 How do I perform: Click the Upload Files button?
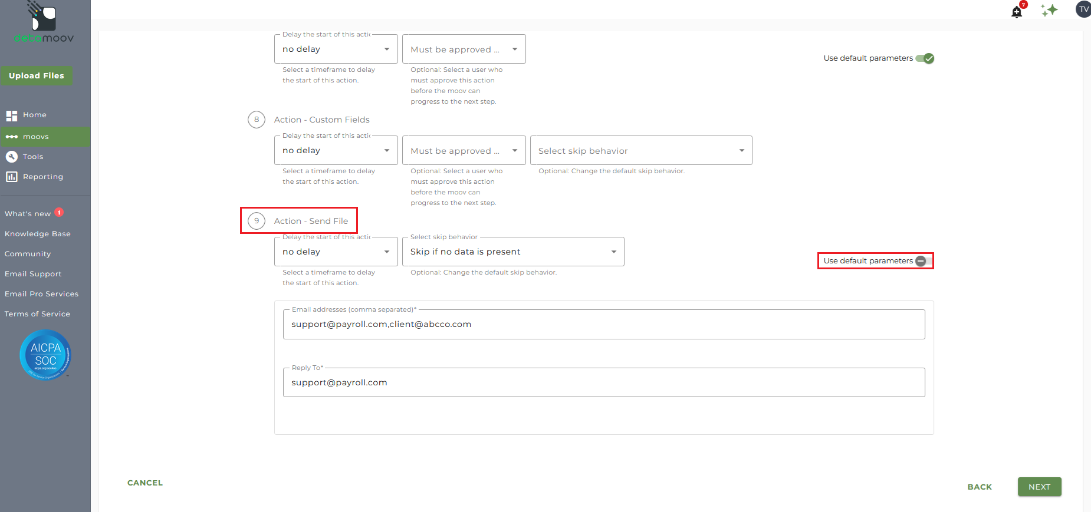tap(37, 75)
